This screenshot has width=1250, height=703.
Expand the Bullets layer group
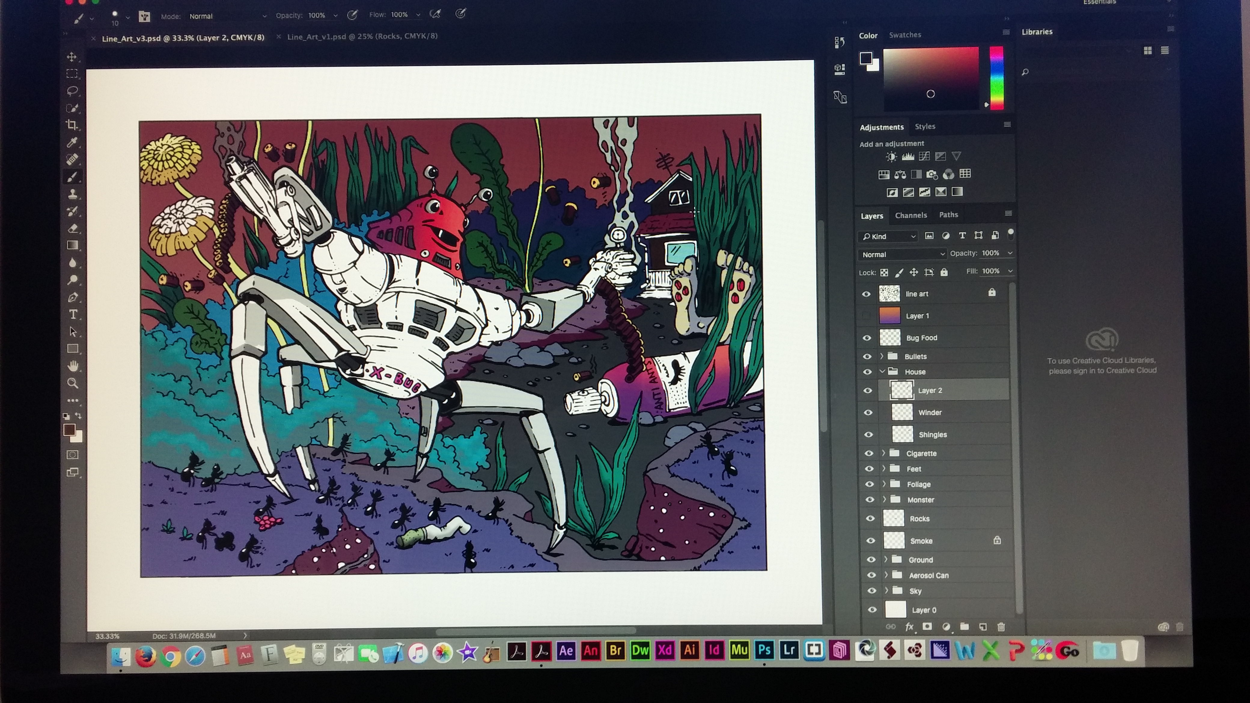click(x=882, y=356)
